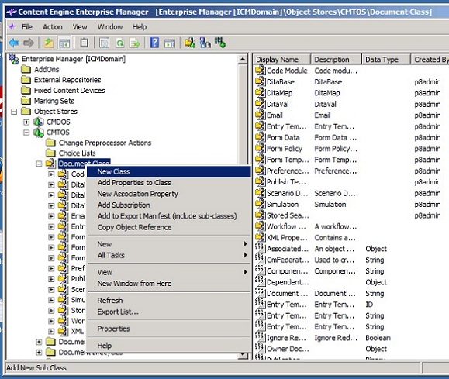The height and width of the screenshot is (379, 449).
Task: Choose New Association Property
Action: click(168, 194)
